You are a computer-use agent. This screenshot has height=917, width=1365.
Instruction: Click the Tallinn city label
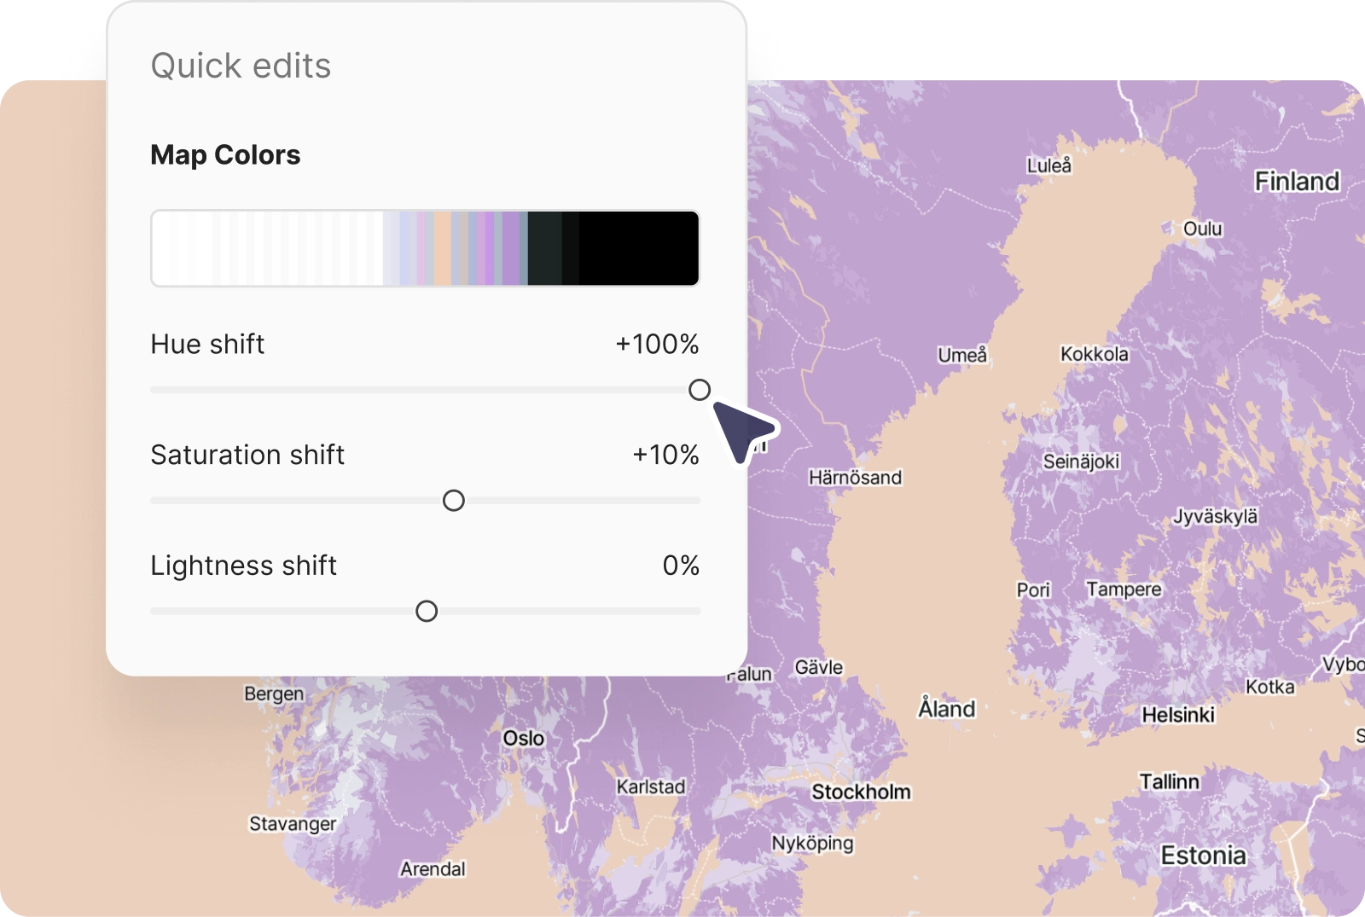point(1171,781)
